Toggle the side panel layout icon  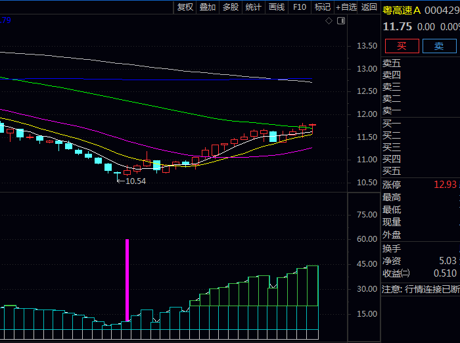pyautogui.click(x=340, y=21)
